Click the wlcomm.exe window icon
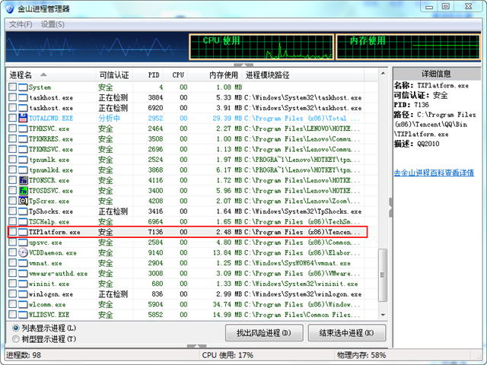487x365 pixels. click(23, 304)
